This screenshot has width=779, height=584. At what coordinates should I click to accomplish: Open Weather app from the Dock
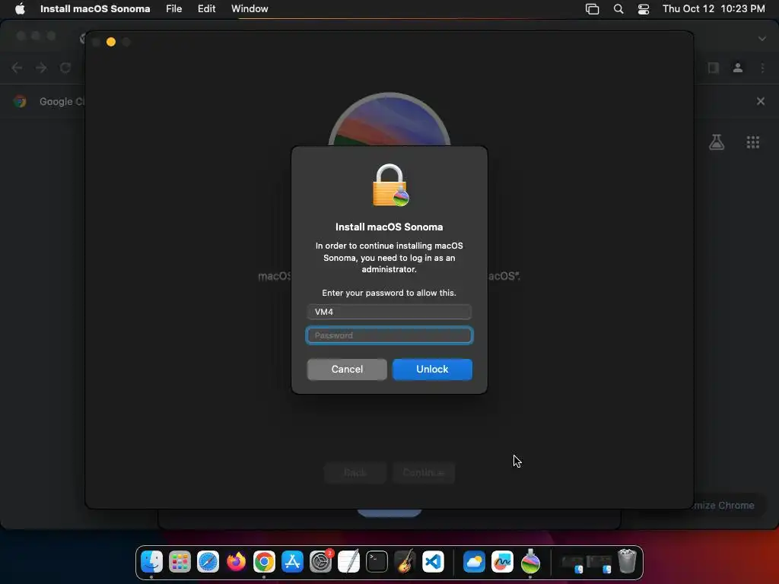pos(474,562)
